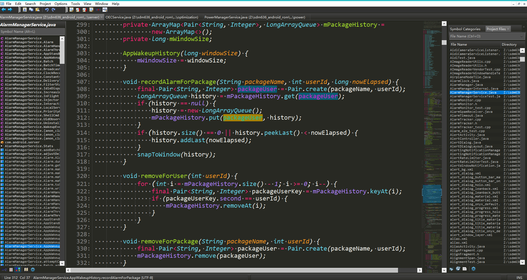Click the Redo toolbar arrow
527x280 pixels.
click(53, 10)
